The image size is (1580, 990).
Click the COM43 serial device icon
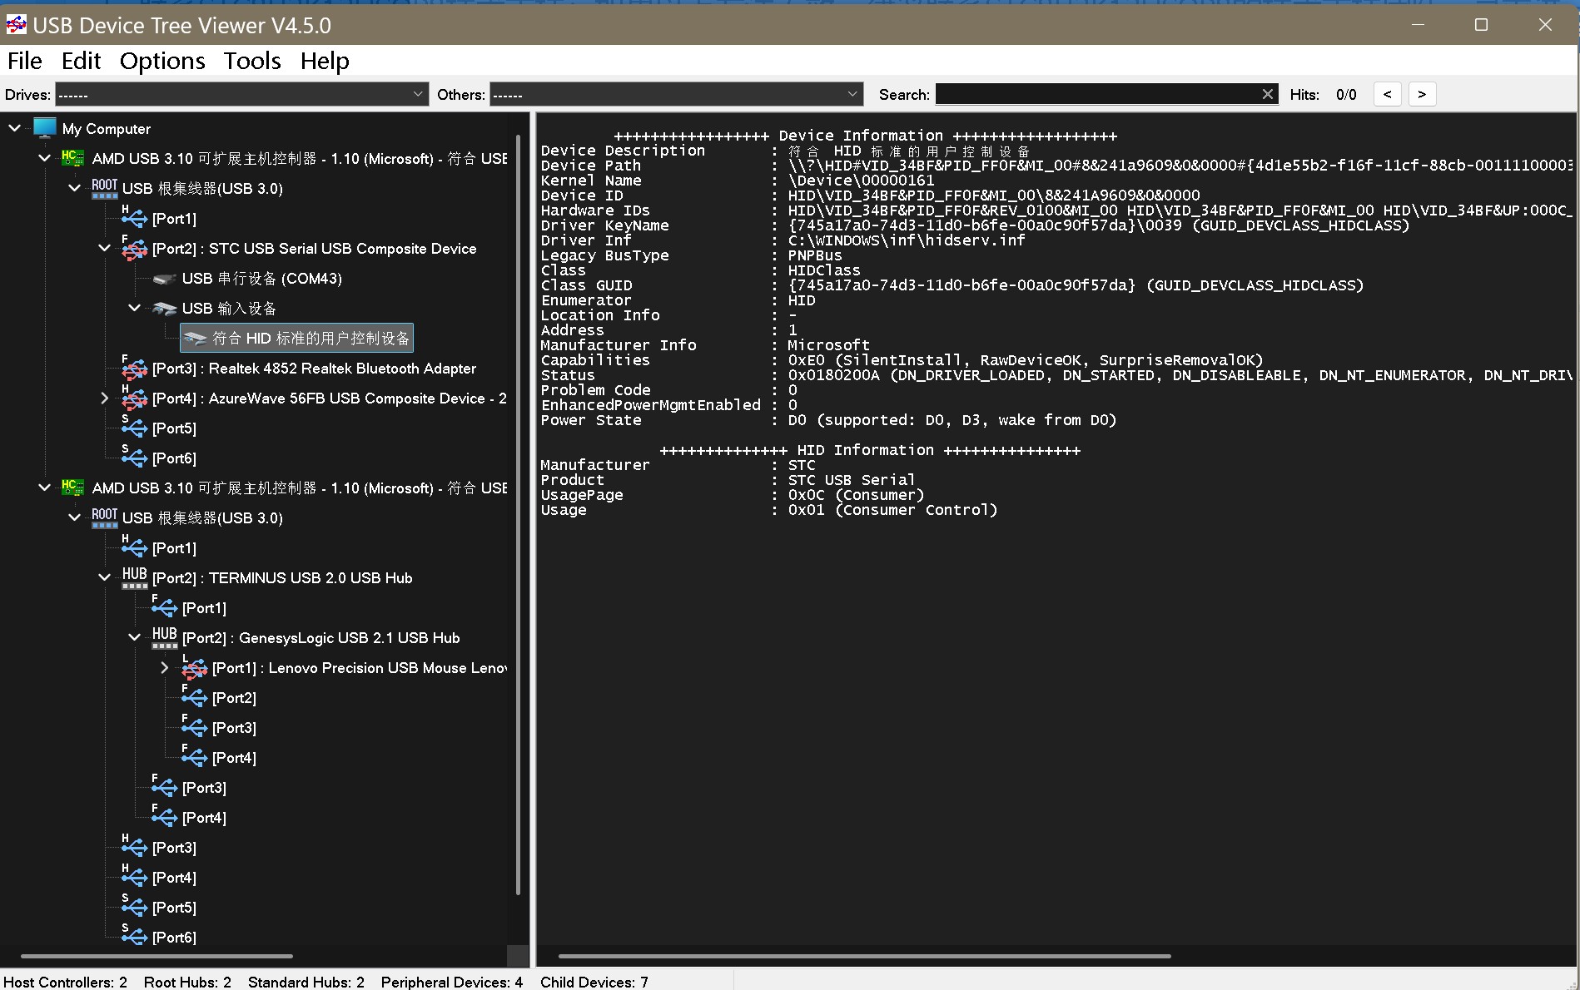[164, 279]
